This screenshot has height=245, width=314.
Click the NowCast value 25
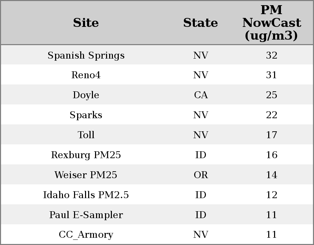pyautogui.click(x=271, y=95)
